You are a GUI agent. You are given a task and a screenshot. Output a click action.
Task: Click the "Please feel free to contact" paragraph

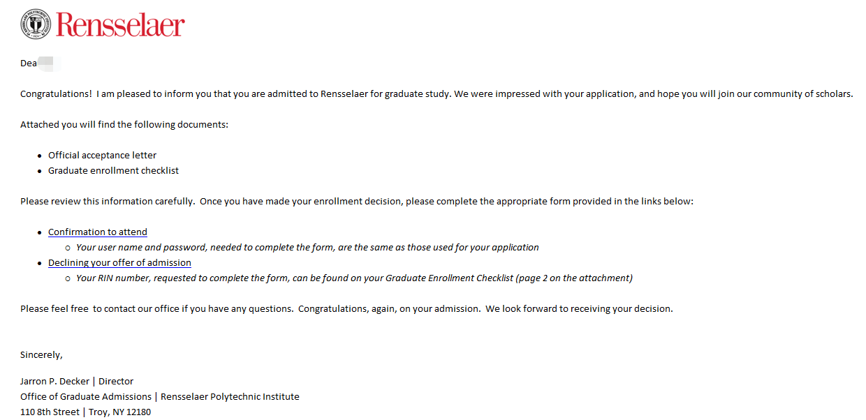346,309
